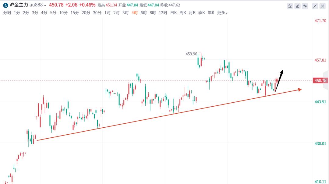Expand the 更多 timeframe dropdown
329x184 pixels.
(x=222, y=13)
